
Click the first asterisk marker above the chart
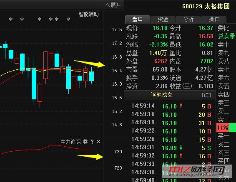coord(11,20)
